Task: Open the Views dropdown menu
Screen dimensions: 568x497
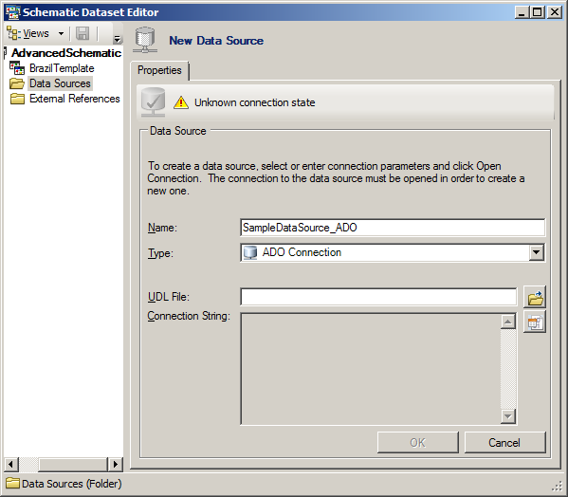Action: tap(35, 33)
